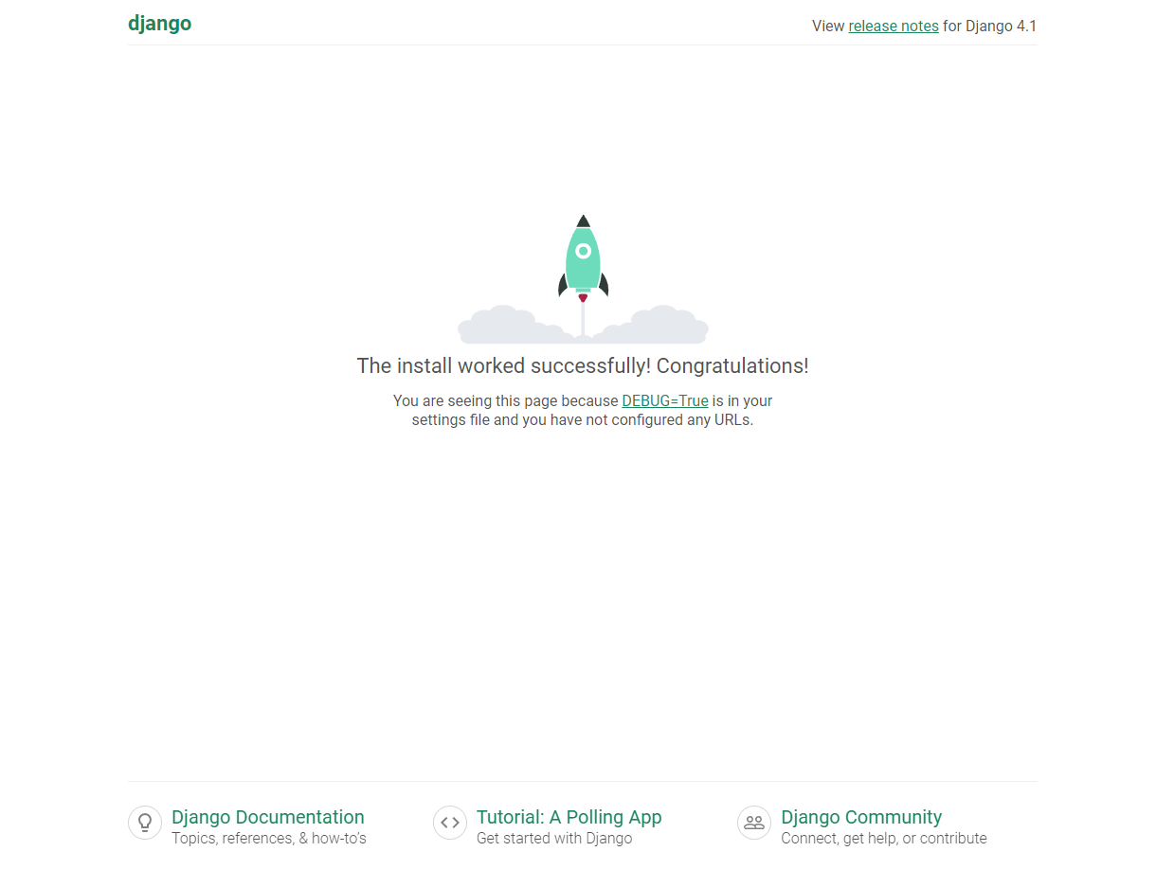Screen dimensions: 1156x869
Task: Open the release notes link
Action: click(894, 27)
